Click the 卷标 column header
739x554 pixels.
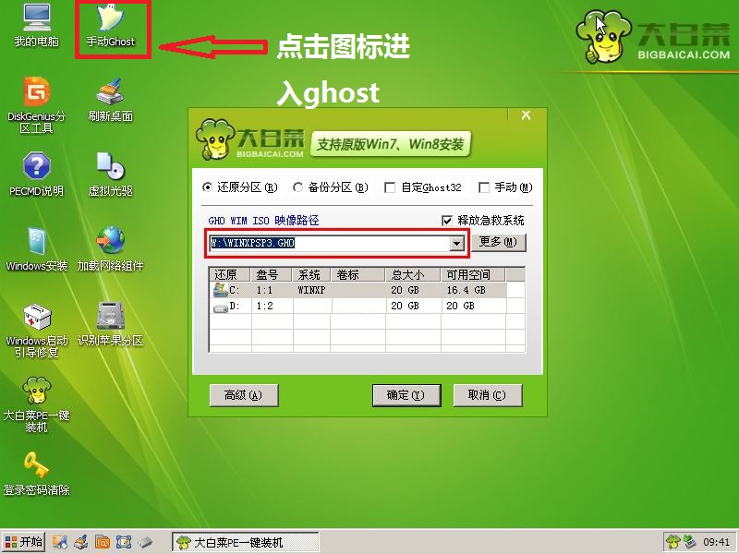(358, 274)
